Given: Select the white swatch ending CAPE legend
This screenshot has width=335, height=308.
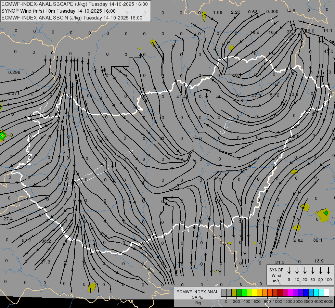Looking at the screenshot, I should 326,293.
